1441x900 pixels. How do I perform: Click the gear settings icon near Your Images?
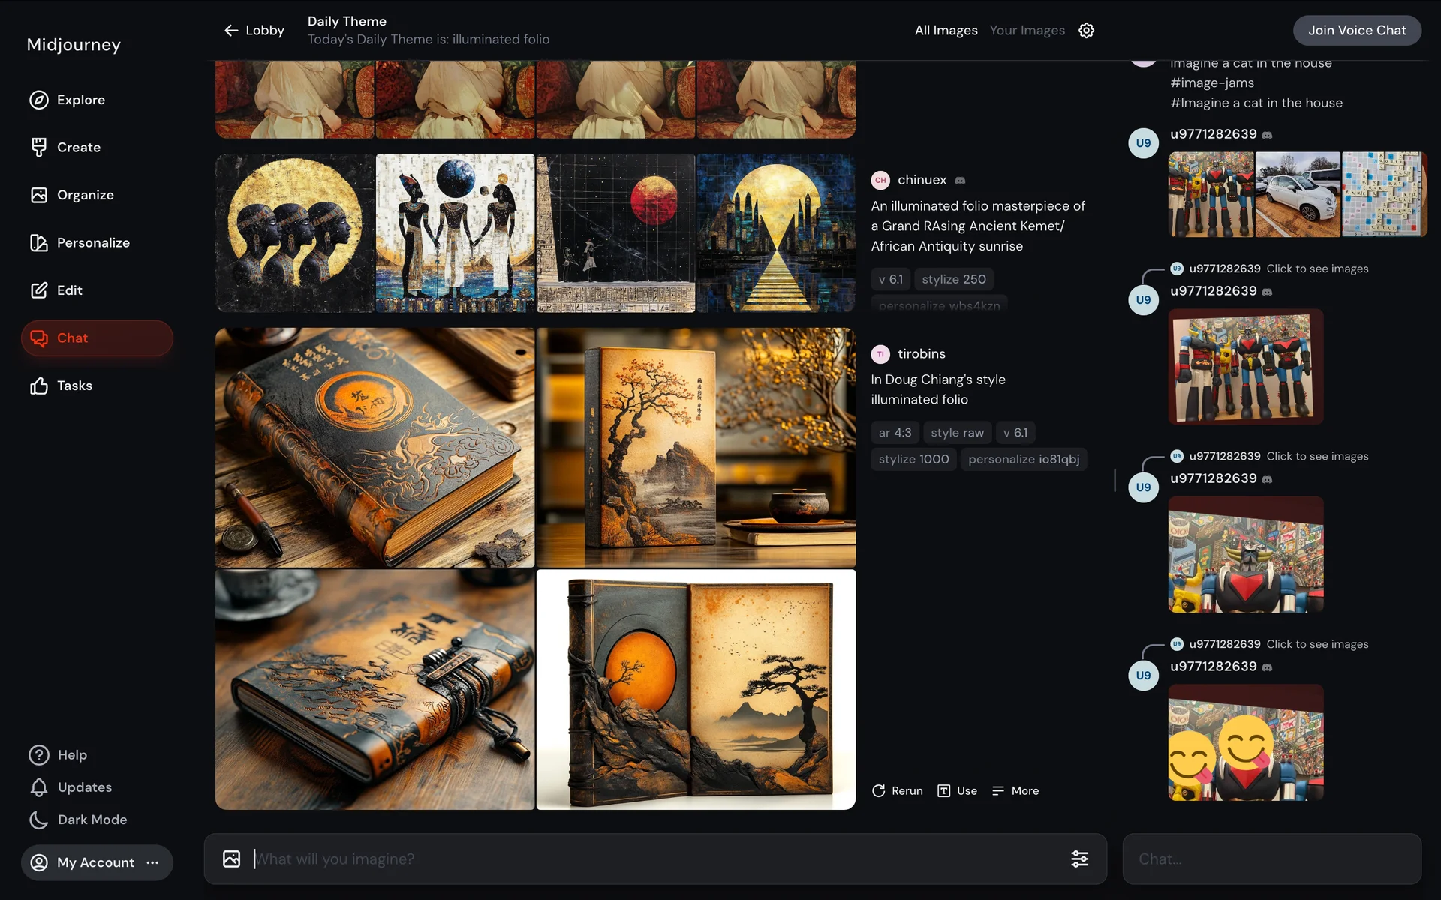(x=1086, y=31)
